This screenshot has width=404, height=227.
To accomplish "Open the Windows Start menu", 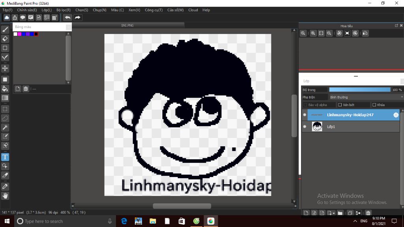I will pos(7,221).
